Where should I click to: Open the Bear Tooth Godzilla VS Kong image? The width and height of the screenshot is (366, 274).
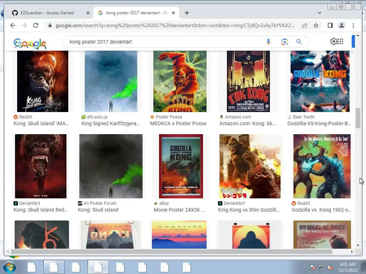[320, 81]
